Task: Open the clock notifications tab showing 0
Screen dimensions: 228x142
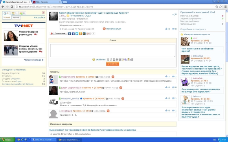Action: [6, 13]
